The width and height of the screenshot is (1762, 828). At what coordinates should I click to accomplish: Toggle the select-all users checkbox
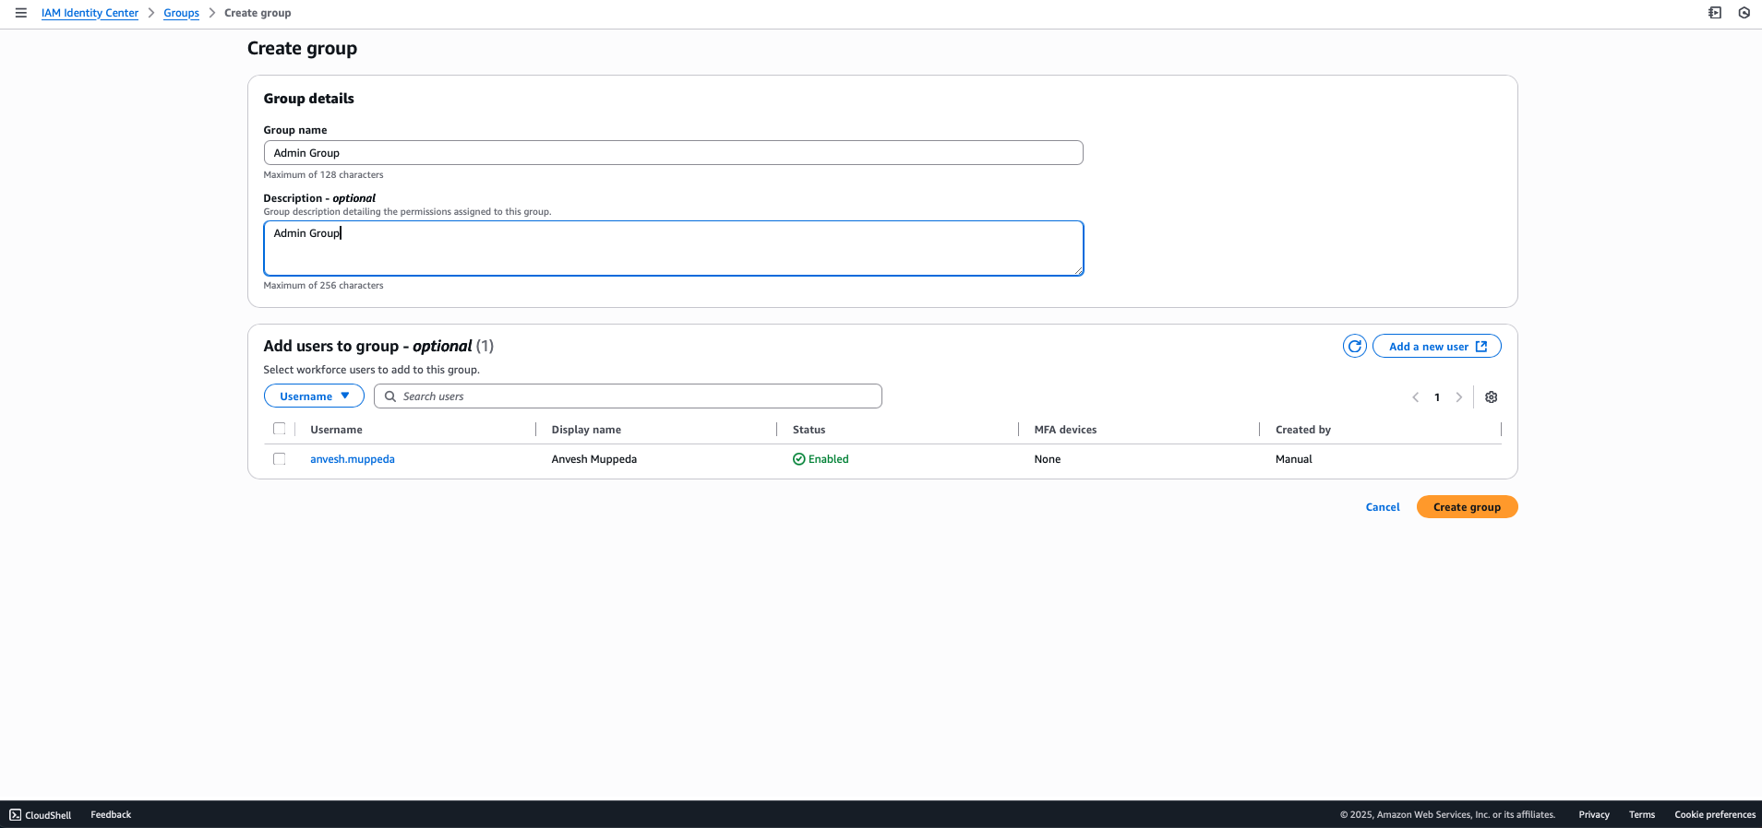coord(280,429)
